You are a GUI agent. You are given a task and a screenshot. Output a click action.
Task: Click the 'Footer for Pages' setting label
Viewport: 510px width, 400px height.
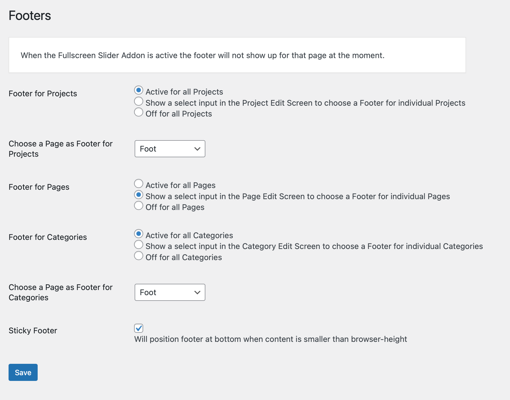(x=39, y=187)
